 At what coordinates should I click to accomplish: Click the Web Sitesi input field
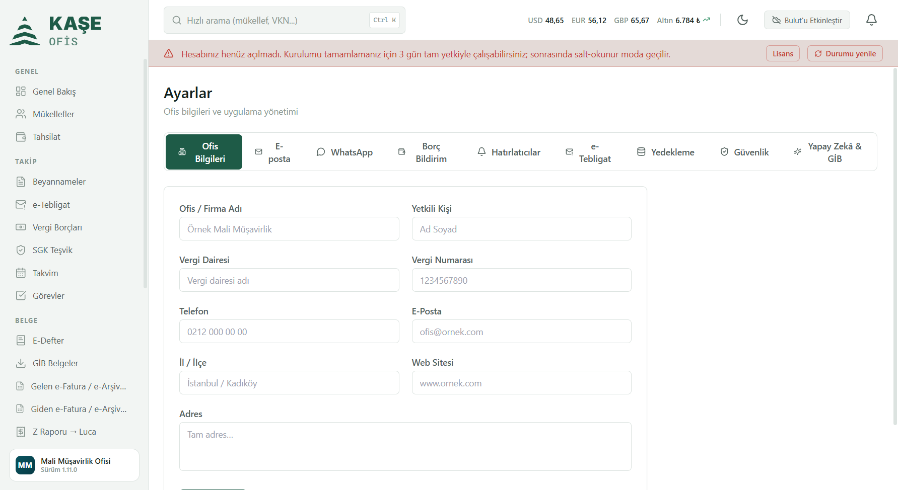click(522, 383)
